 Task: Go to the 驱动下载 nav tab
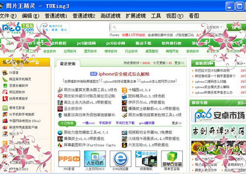[x=143, y=43]
